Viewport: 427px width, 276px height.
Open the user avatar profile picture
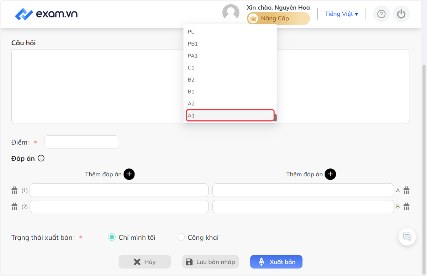(231, 13)
